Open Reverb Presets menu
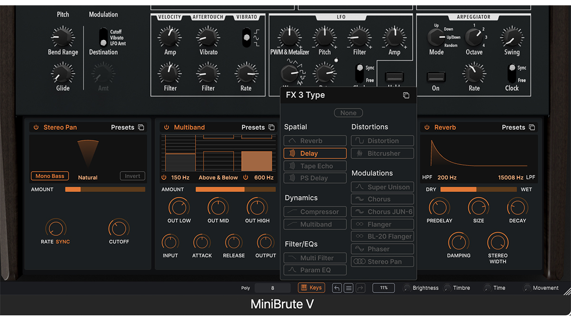 tap(513, 127)
